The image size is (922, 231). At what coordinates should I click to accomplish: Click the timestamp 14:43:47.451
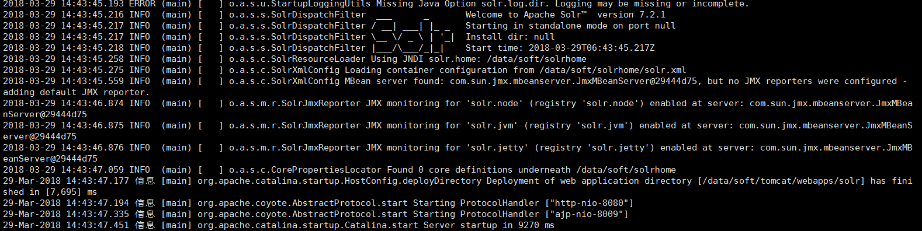pos(98,225)
